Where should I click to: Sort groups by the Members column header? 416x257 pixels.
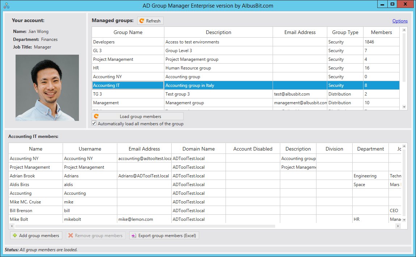tap(381, 32)
